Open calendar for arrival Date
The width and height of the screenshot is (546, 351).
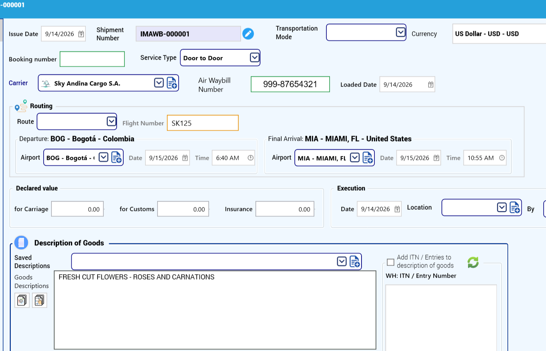point(436,158)
